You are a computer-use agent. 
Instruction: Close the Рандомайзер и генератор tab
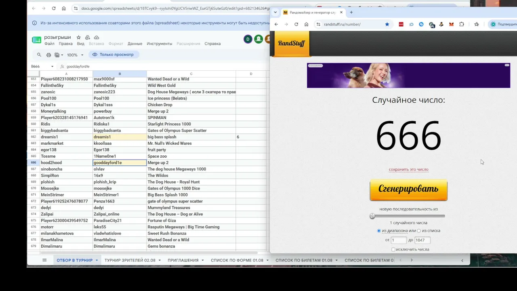[341, 13]
